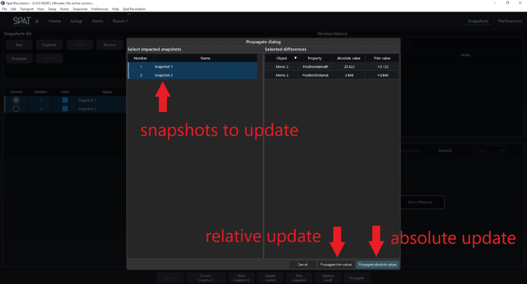Screen dimensions: 527x284
Task: Select the Snapshot 1 current radio button
Action: pos(16,100)
